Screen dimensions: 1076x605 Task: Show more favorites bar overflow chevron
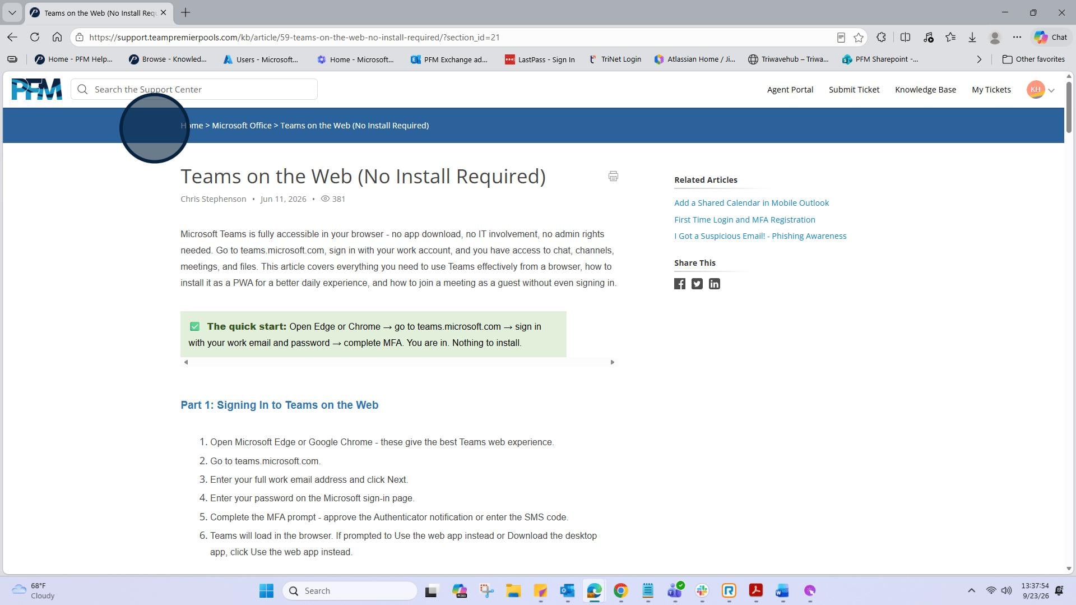(979, 59)
